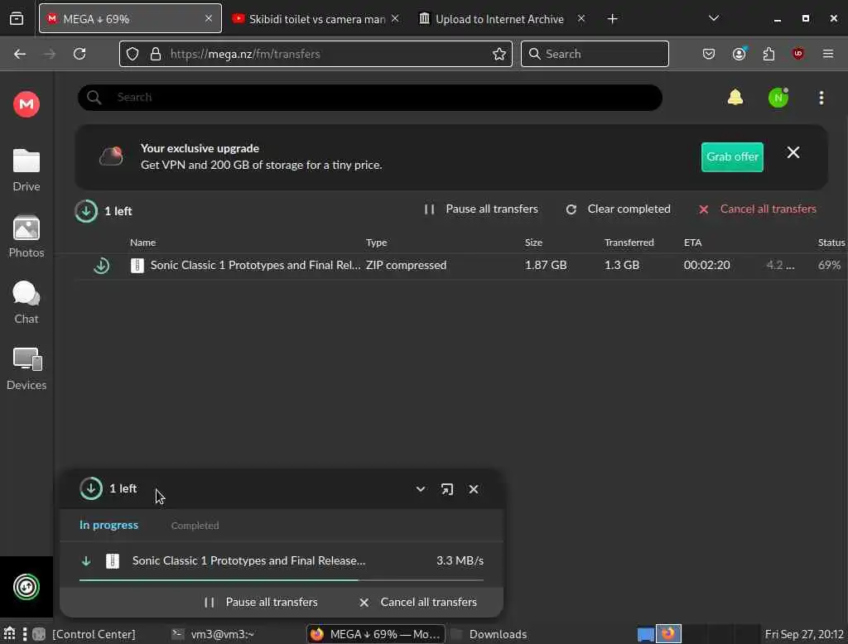Clear completed transfers
Viewport: 848px width, 644px height.
618,209
